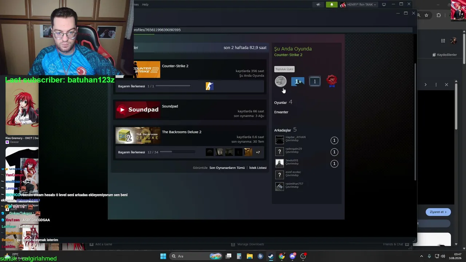Open Friends & Chat in Steam
The width and height of the screenshot is (466, 262).
point(396,244)
